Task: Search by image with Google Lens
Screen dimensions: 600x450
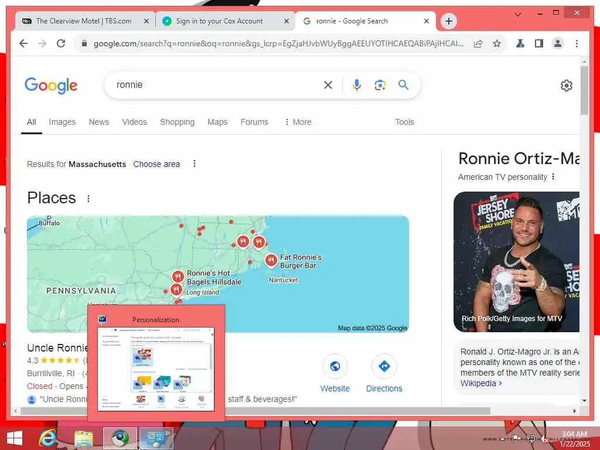Action: pos(380,85)
